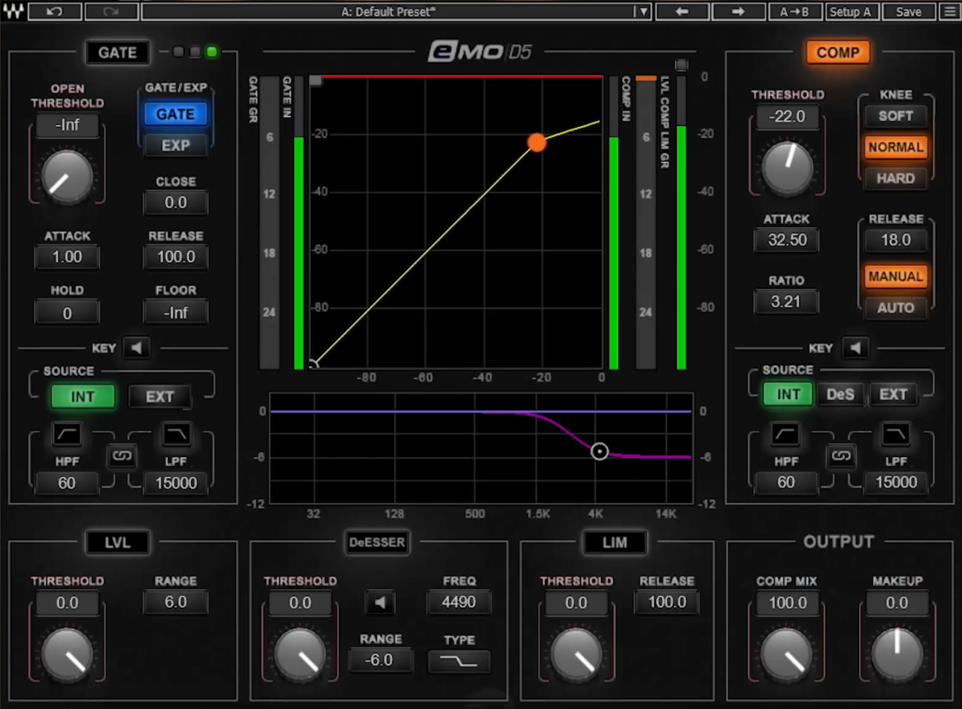Load the next preset with the right arrow

(738, 11)
